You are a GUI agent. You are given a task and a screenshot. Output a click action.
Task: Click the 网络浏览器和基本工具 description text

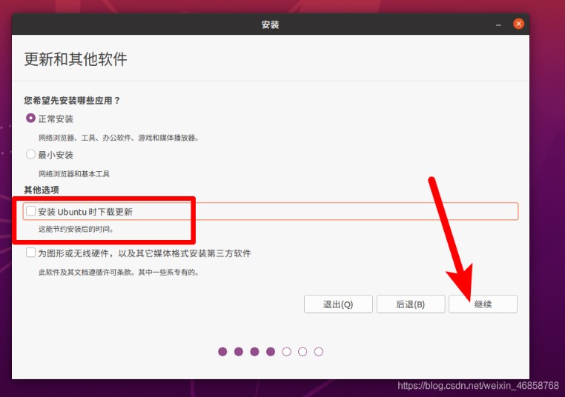point(74,174)
